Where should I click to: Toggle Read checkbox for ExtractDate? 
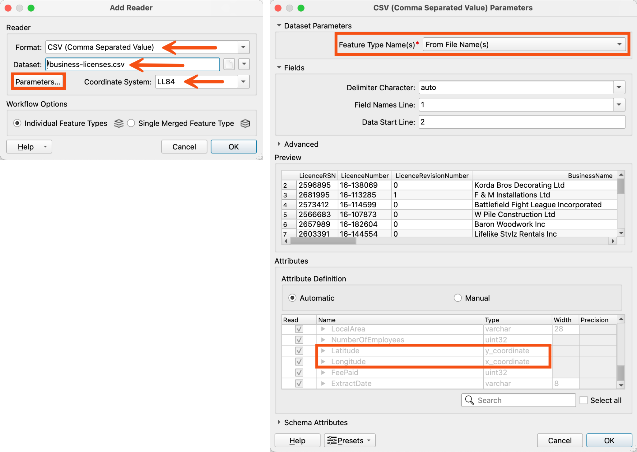click(x=299, y=384)
